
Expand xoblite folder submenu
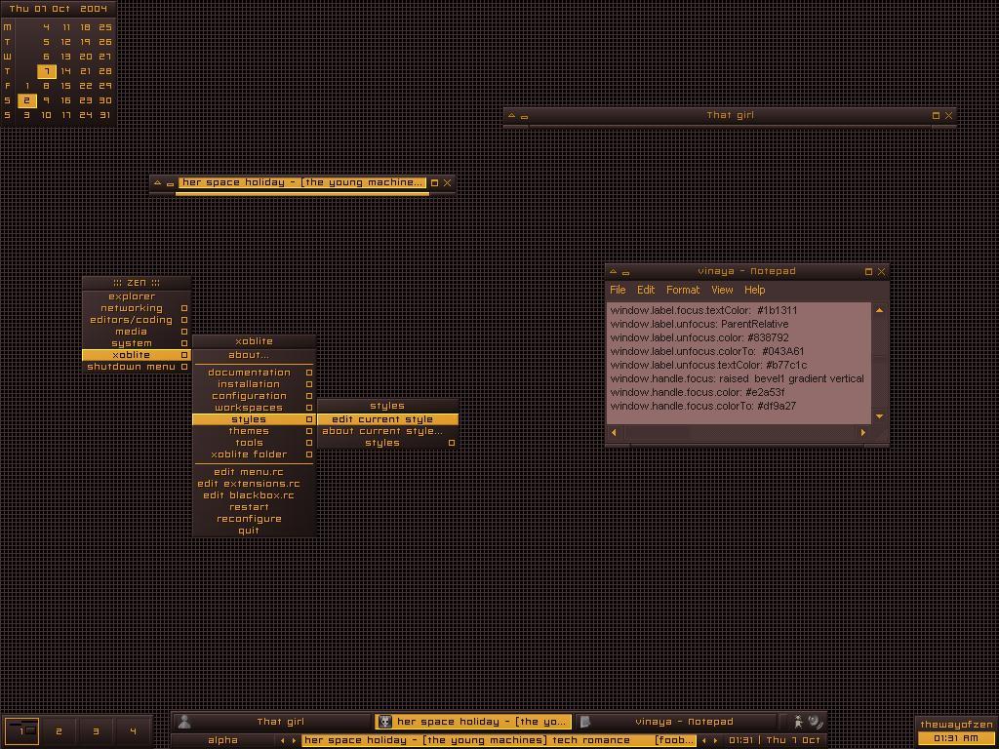click(x=255, y=454)
